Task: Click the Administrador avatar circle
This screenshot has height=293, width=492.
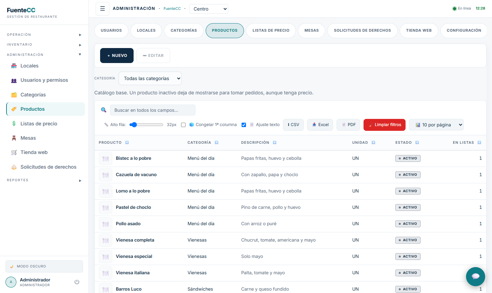Action: (x=11, y=282)
